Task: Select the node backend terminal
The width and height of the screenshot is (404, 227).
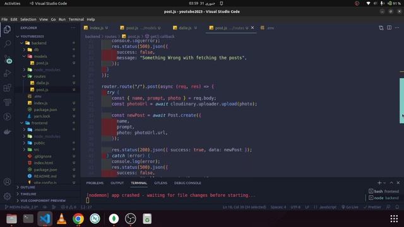Action: (384, 198)
